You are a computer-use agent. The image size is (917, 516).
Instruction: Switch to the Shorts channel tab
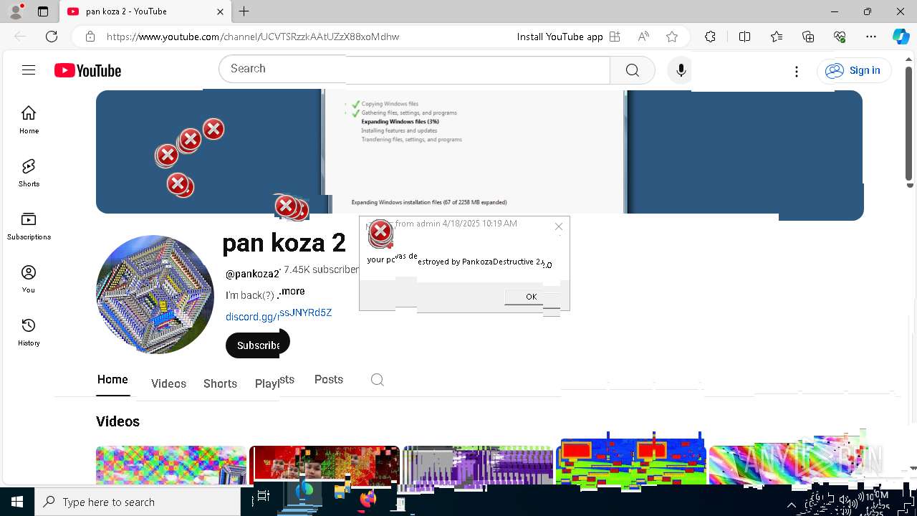[220, 384]
